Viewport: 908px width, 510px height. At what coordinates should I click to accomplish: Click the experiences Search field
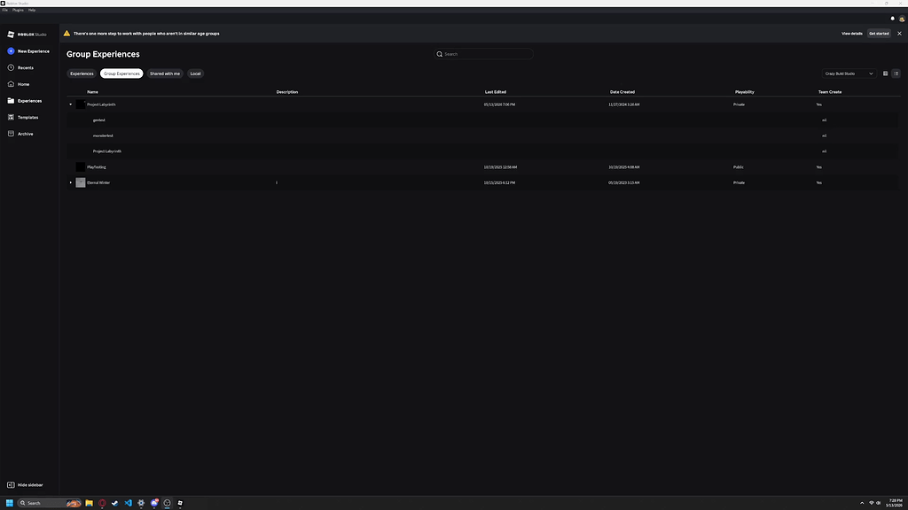point(483,54)
